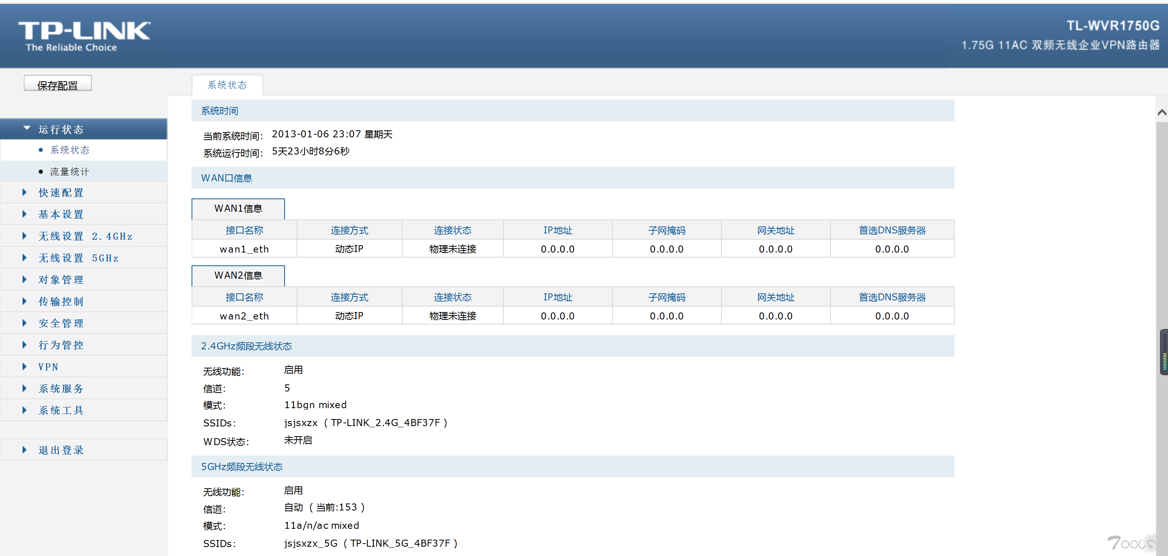Expand the 系统服务 arrow

point(25,388)
